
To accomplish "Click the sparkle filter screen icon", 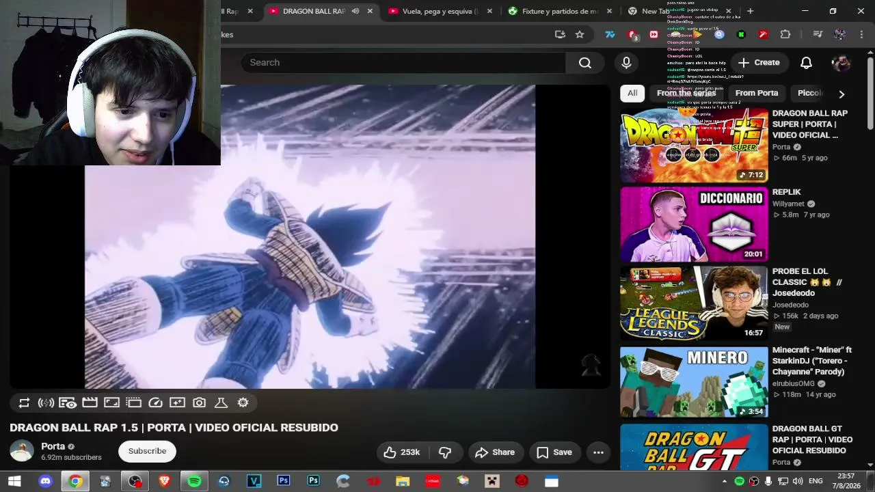I will coord(177,403).
